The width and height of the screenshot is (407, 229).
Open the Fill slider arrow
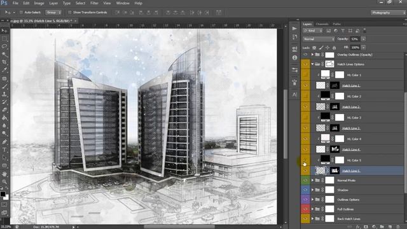pyautogui.click(x=363, y=48)
